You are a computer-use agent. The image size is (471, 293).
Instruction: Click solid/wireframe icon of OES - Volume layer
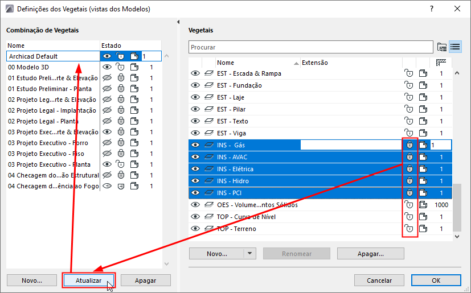(423, 205)
